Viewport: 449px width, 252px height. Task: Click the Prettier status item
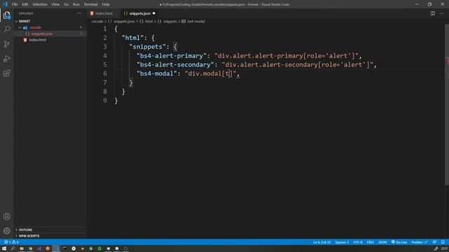point(420,242)
